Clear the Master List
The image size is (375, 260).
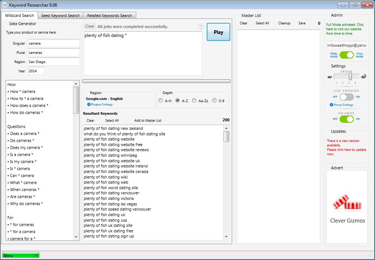click(x=244, y=23)
